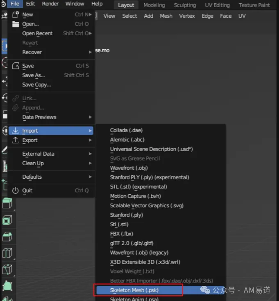
Task: Click the Export upload arrow icon
Action: coord(15,140)
